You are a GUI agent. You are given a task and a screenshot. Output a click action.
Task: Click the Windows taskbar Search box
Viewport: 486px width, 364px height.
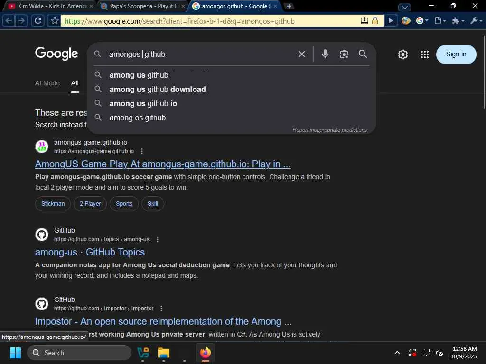[x=79, y=353]
